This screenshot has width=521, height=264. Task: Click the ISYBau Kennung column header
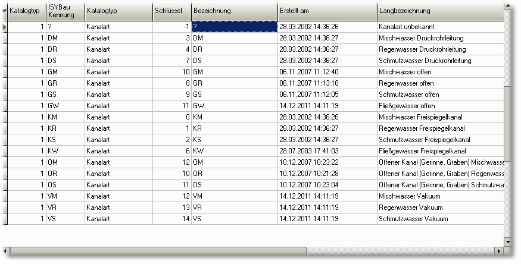pos(65,11)
